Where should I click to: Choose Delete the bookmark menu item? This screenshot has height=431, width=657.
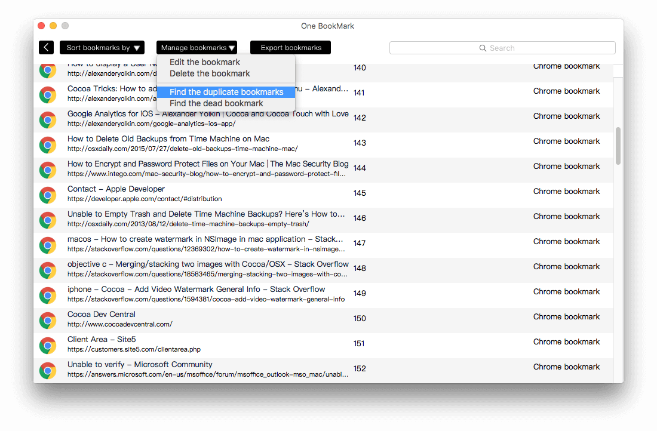coord(210,73)
